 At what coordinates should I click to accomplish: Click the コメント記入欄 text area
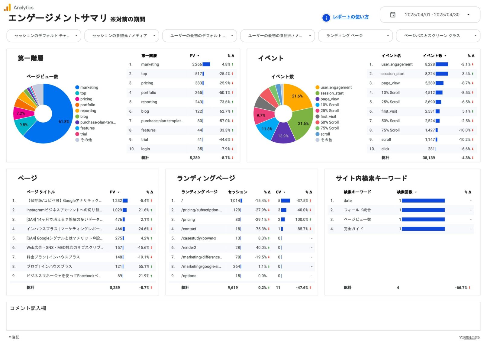point(243,319)
